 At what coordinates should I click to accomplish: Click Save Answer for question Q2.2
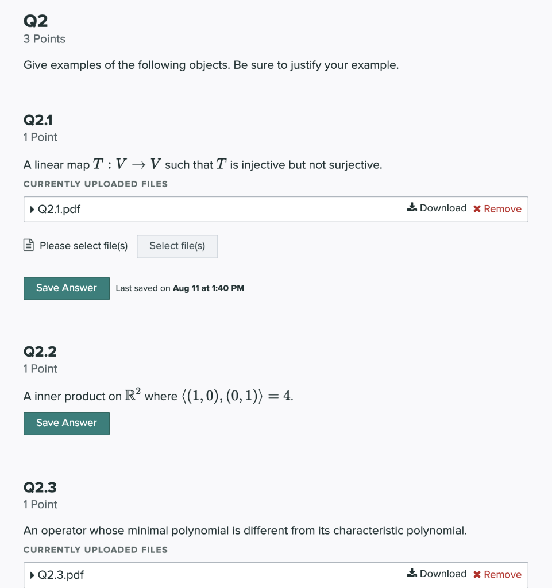(66, 423)
